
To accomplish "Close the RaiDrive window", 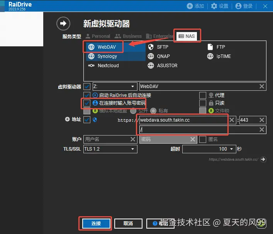I will coord(265,6).
